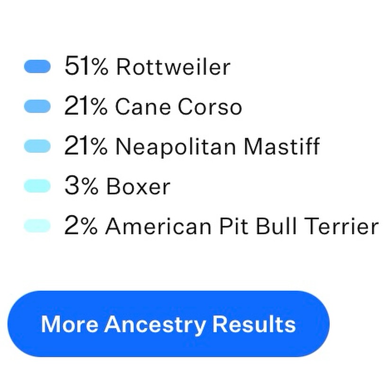Screen dimensions: 392x392
Task: Click the 3% percentage value
Action: 81,186
